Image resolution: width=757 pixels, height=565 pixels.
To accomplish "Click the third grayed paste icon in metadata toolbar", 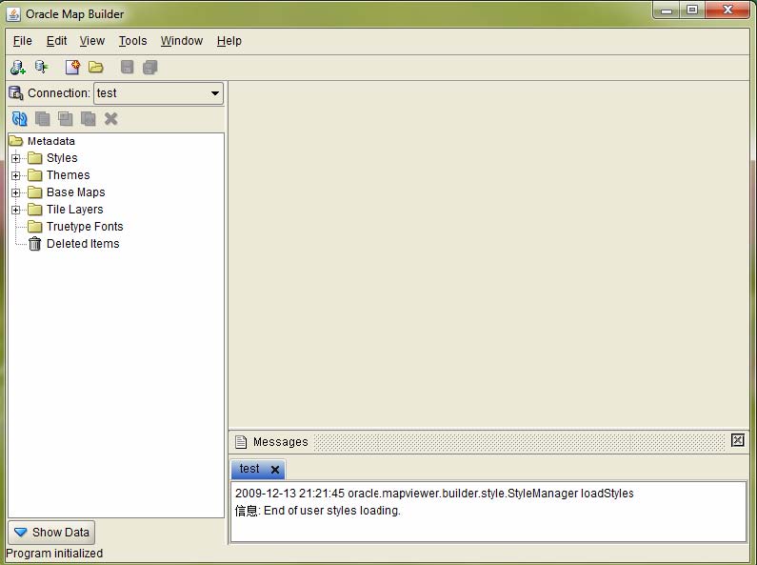I will 89,119.
